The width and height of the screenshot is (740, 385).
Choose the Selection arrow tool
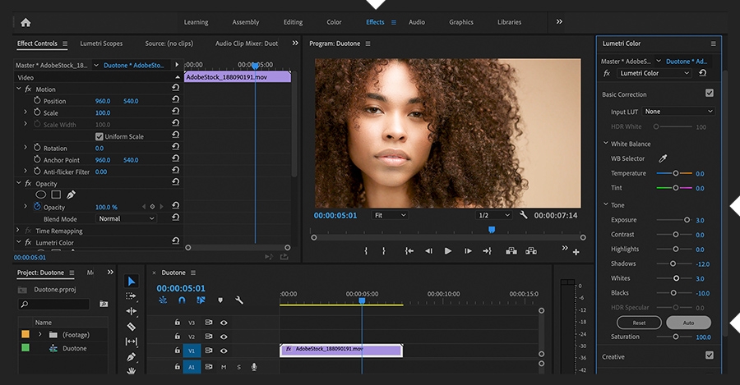point(132,282)
